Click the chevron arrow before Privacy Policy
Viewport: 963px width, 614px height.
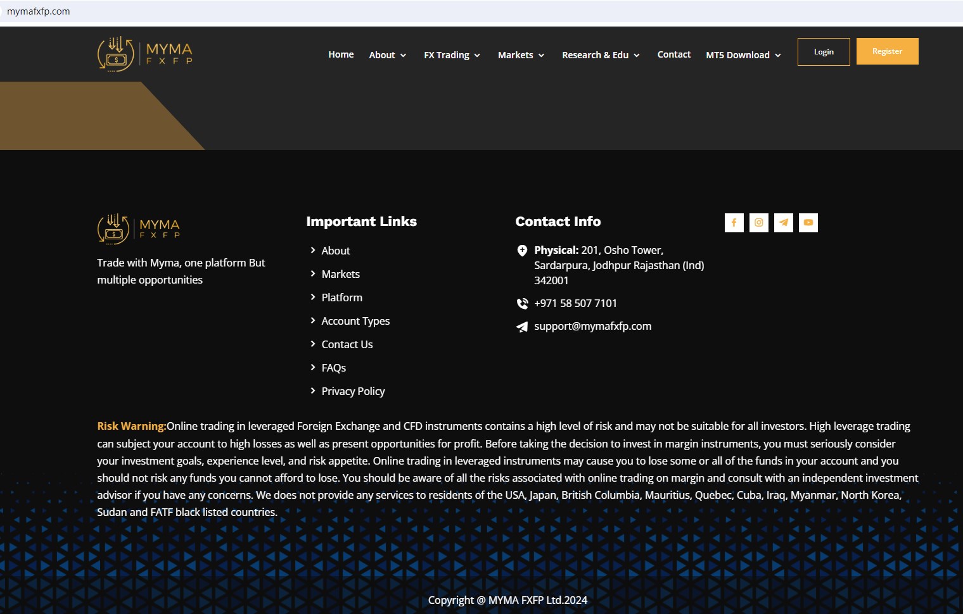point(313,391)
